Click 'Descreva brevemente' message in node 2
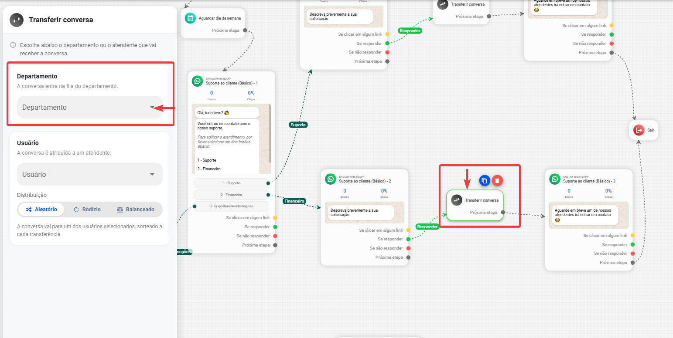 (x=360, y=212)
